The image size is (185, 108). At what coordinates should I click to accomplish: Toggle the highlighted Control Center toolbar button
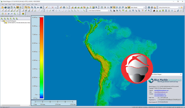click(x=17, y=8)
